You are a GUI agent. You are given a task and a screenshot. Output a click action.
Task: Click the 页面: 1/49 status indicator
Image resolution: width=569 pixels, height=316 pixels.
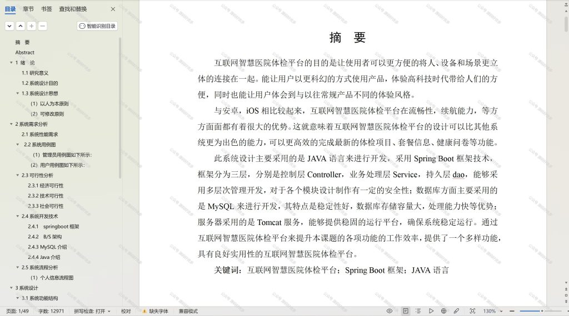[17, 312]
